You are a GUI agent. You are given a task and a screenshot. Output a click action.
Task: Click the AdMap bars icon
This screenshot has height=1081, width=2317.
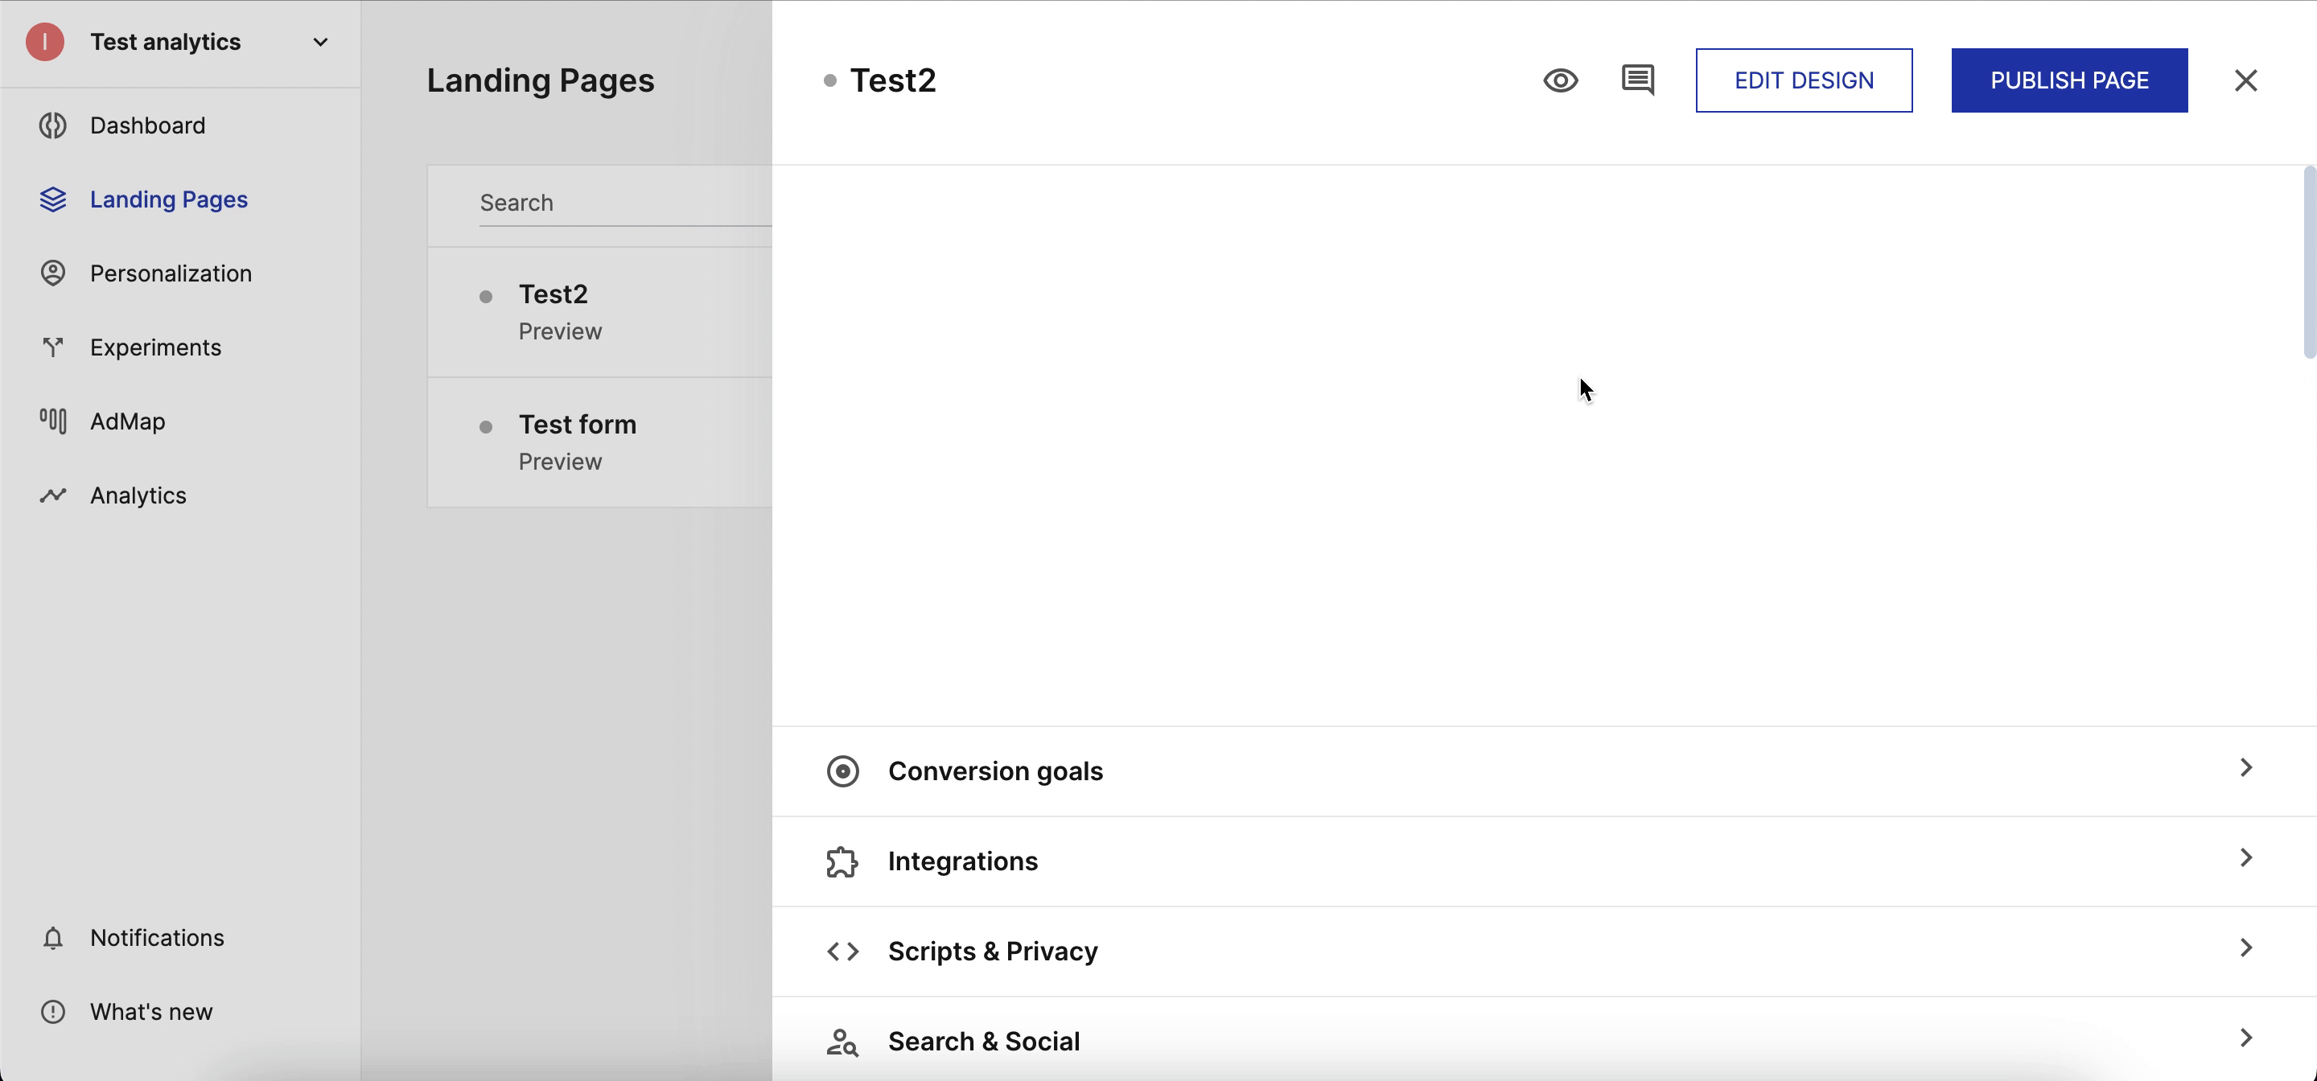tap(53, 421)
